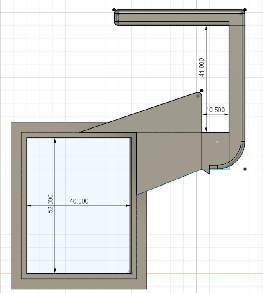This screenshot has width=263, height=293.
Task: Select the 52.000 height dimension label
Action: pos(50,204)
